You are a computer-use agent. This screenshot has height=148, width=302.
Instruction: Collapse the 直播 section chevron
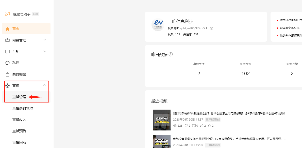[45, 85]
